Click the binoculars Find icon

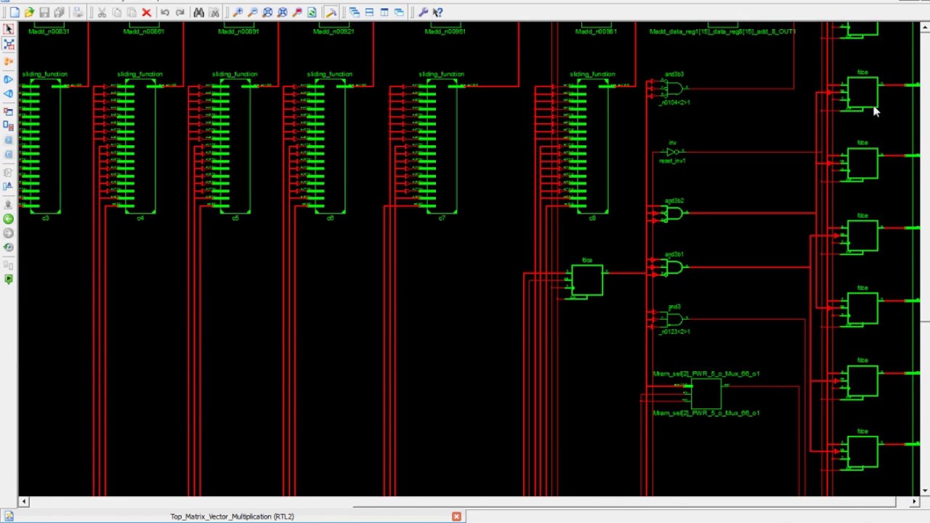(x=198, y=12)
